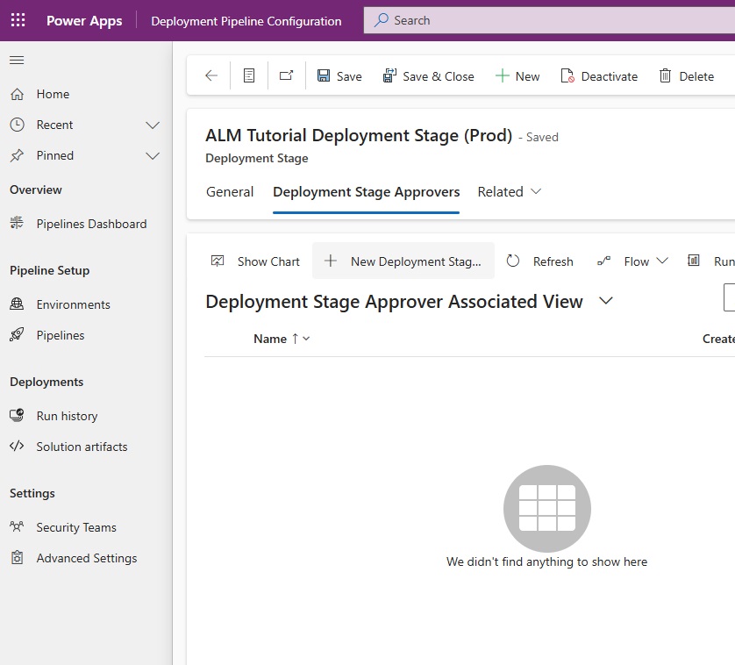735x665 pixels.
Task: Click the Advanced Settings icon
Action: click(x=17, y=558)
